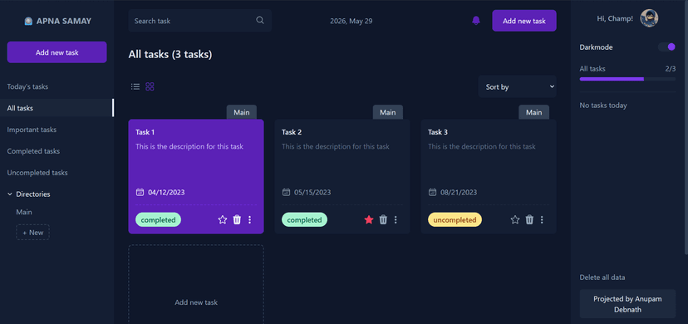This screenshot has height=324, width=688.
Task: Open Completed tasks in sidebar
Action: (x=57, y=151)
